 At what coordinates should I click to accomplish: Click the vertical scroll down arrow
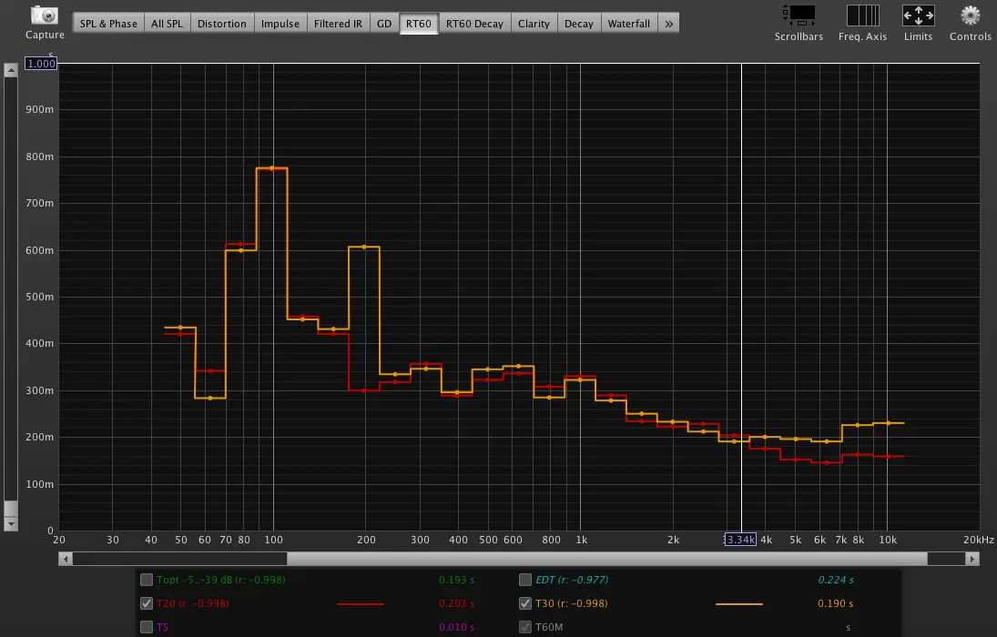pyautogui.click(x=11, y=524)
